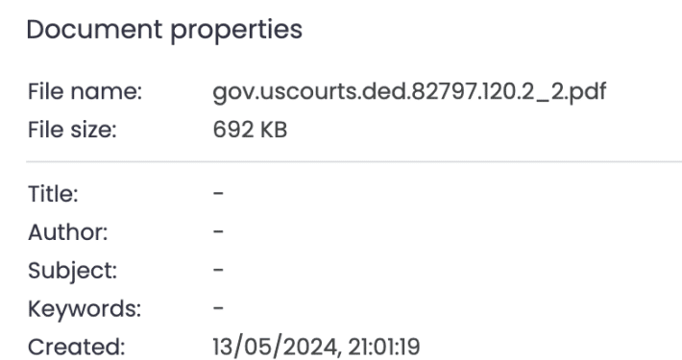Select the Keywords label

tap(85, 309)
